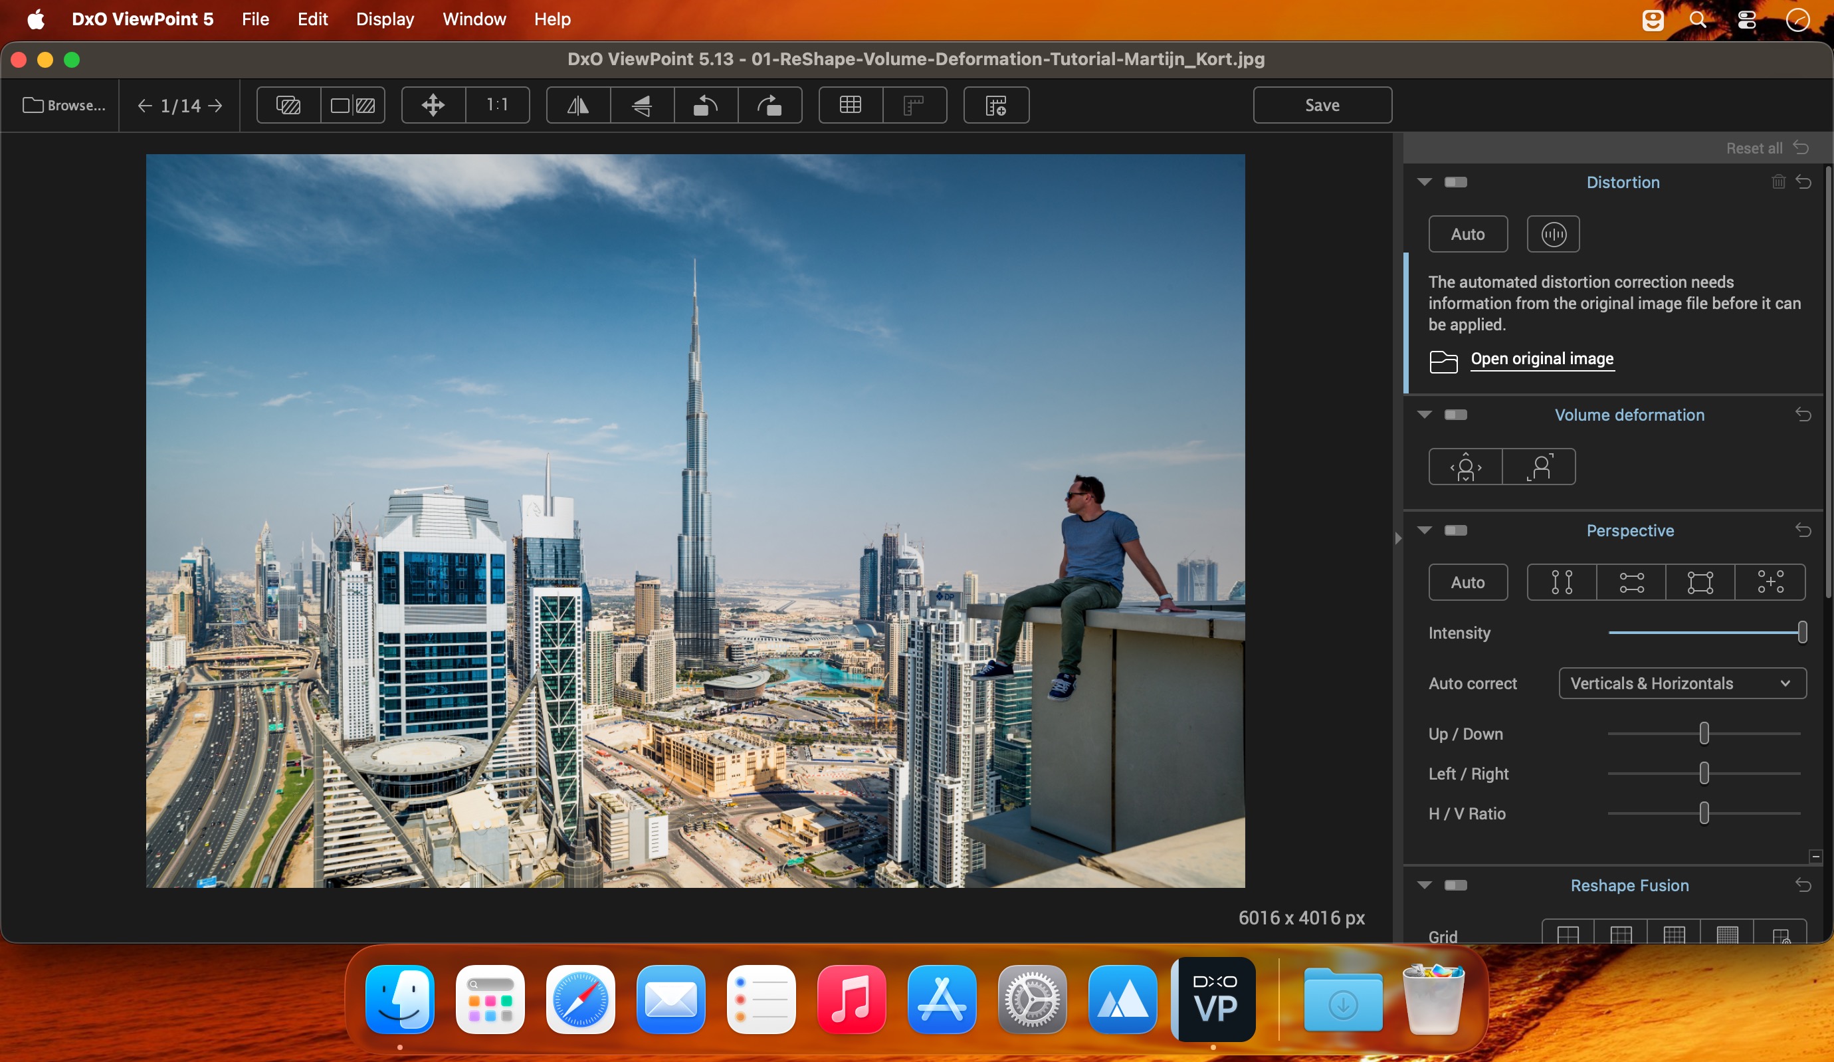Choose force rectangle perspective tool
This screenshot has width=1834, height=1062.
[x=1700, y=582]
